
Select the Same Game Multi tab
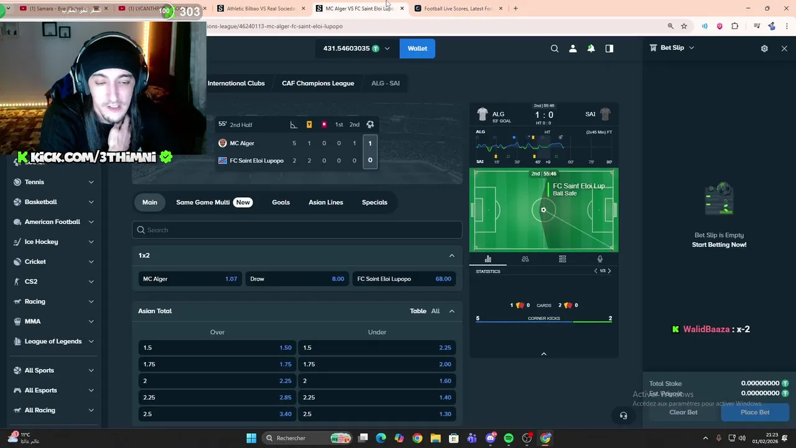click(x=213, y=202)
